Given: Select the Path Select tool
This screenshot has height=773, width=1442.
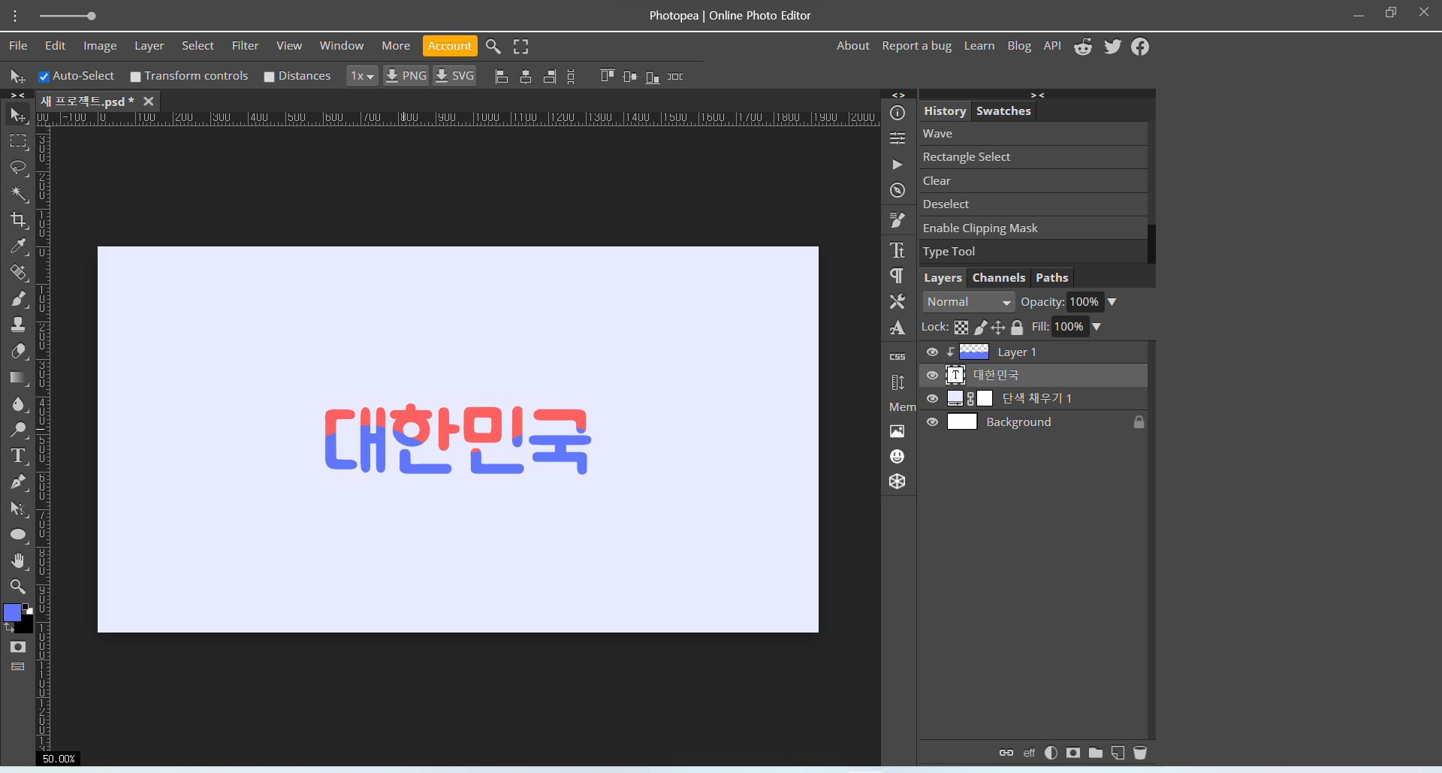Looking at the screenshot, I should pos(18,509).
